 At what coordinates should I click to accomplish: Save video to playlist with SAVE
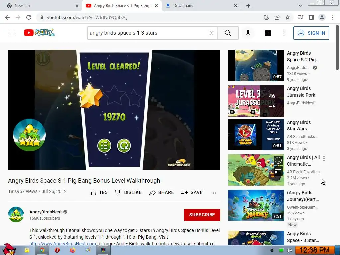tap(192, 192)
